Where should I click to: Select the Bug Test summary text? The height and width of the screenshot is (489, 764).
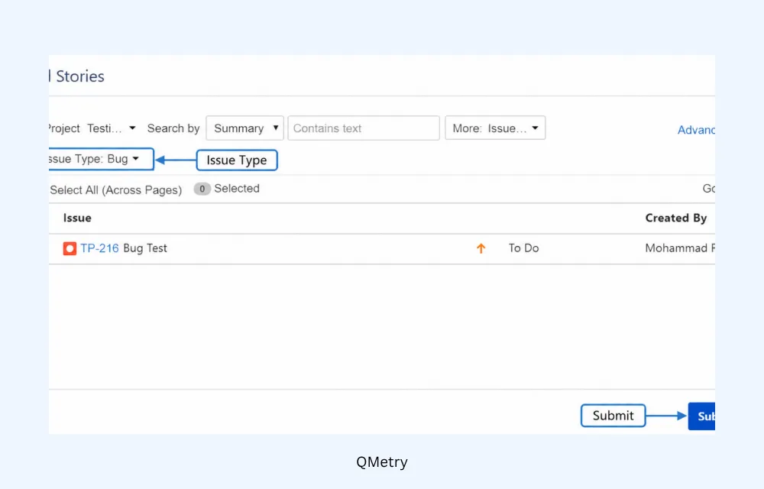pos(145,248)
